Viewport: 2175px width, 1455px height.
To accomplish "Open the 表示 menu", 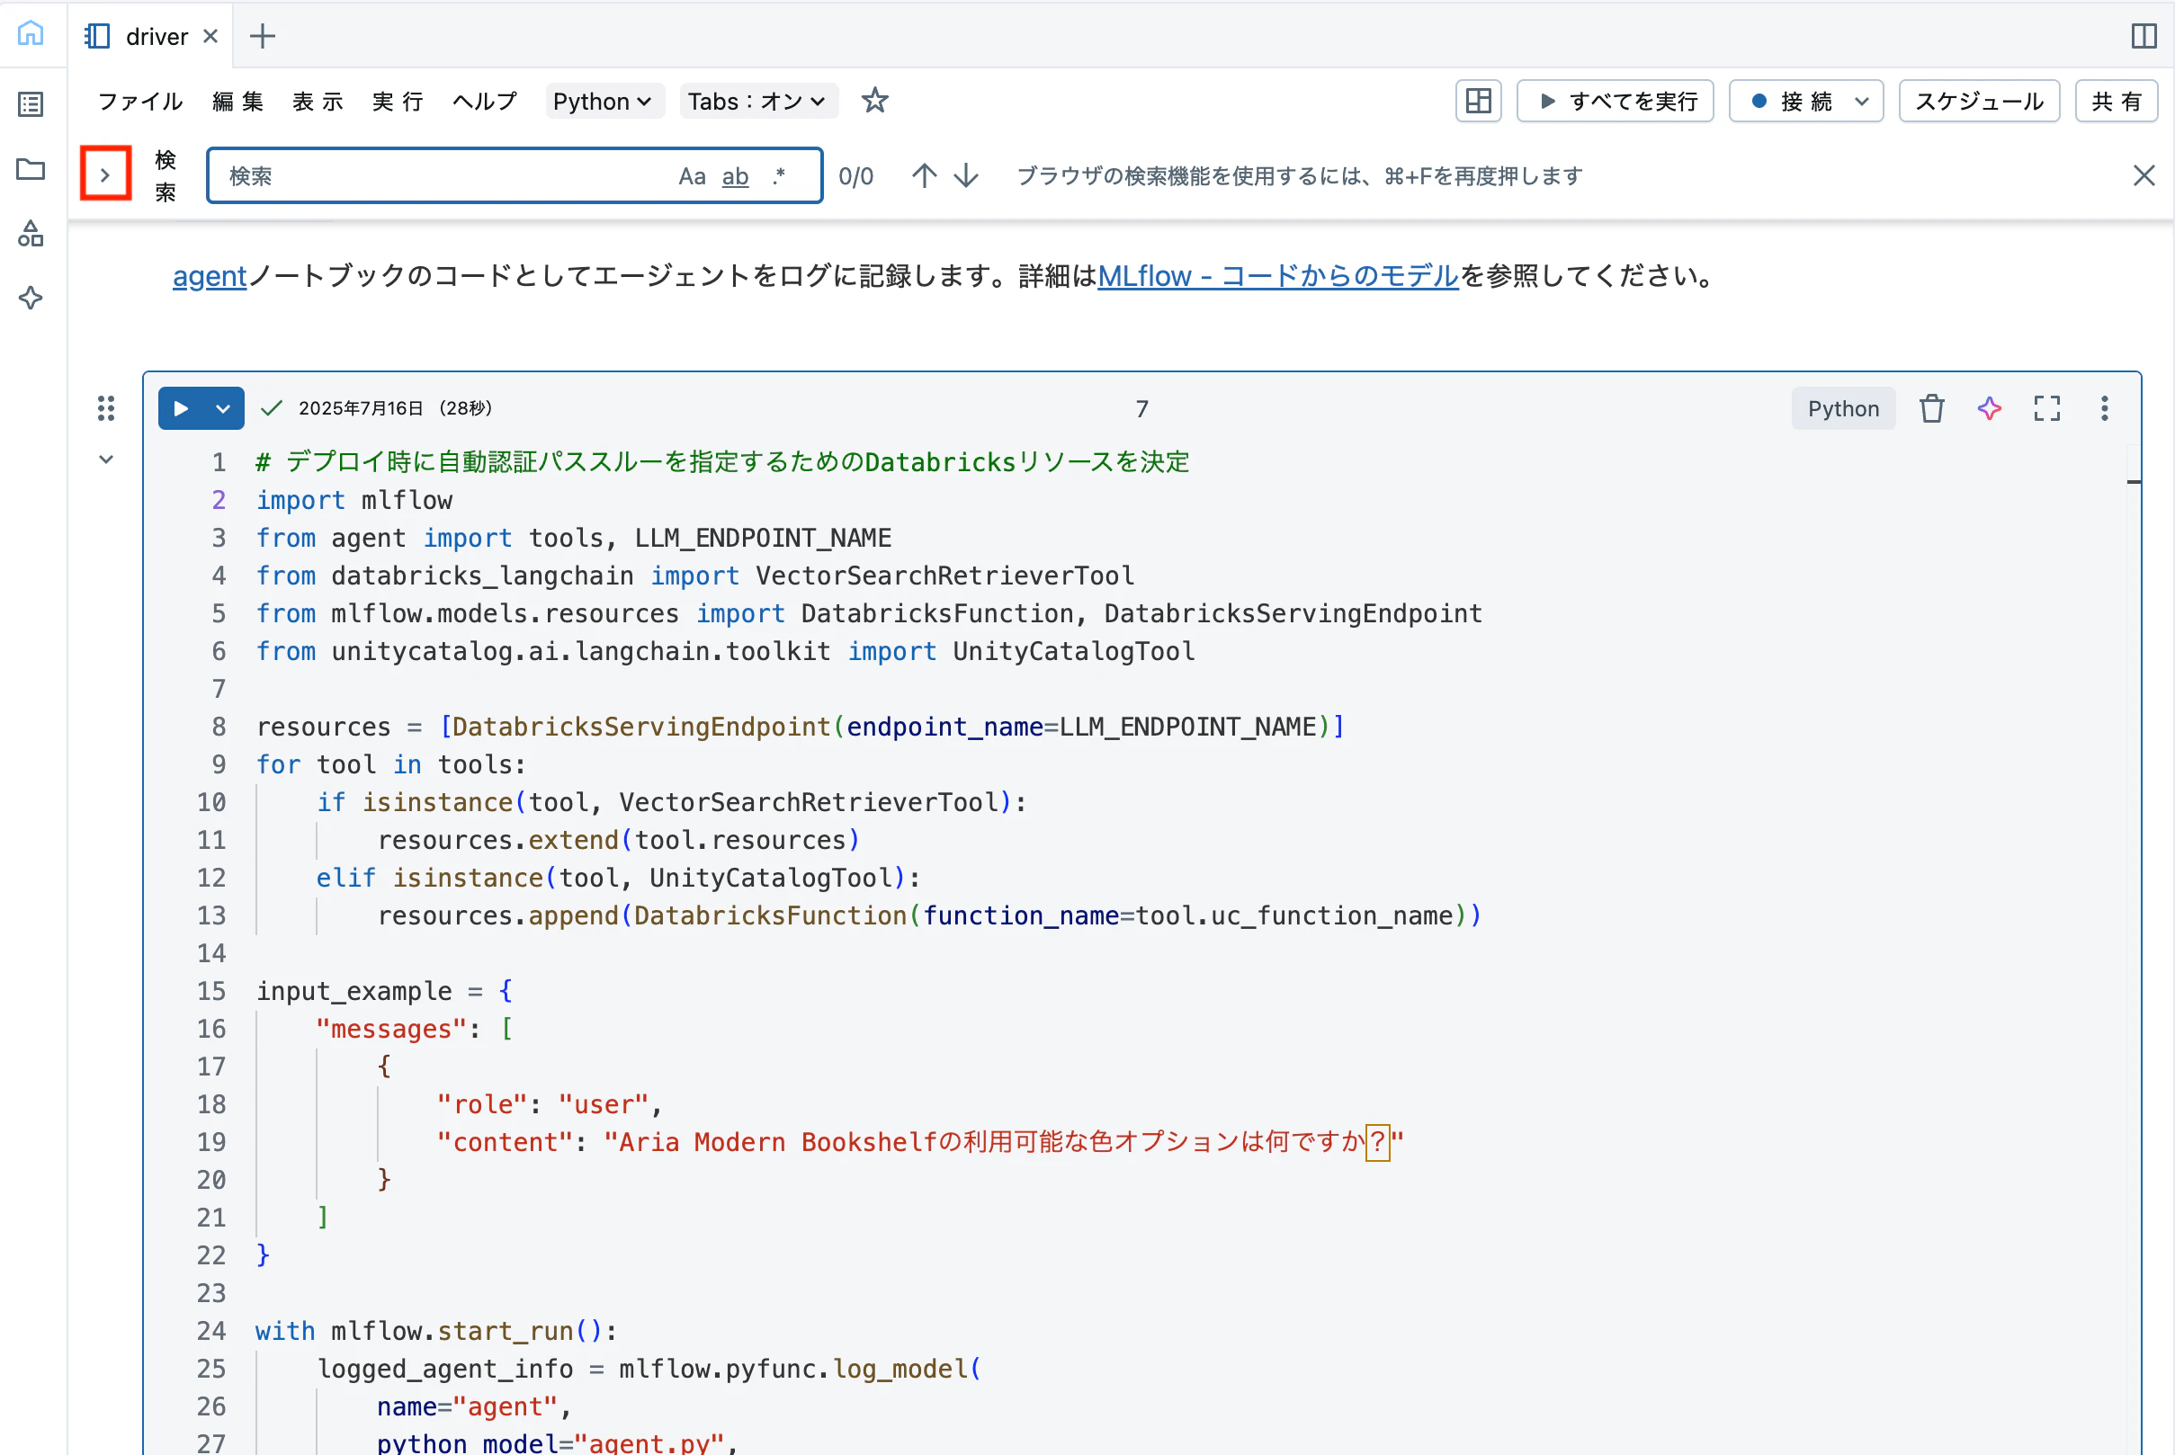I will tap(318, 101).
